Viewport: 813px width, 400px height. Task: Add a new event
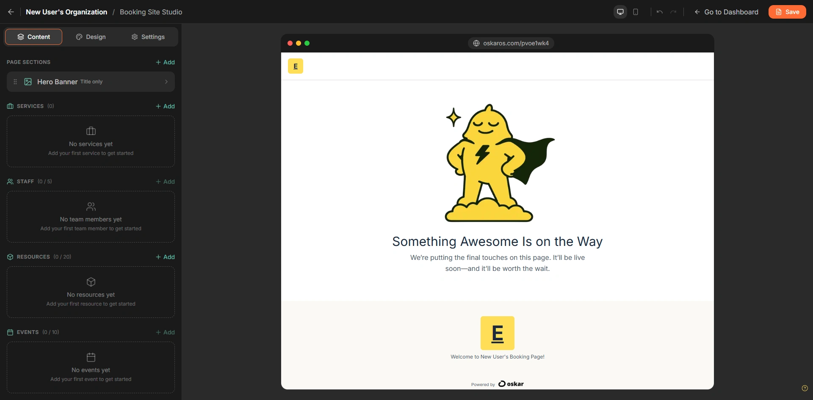165,332
